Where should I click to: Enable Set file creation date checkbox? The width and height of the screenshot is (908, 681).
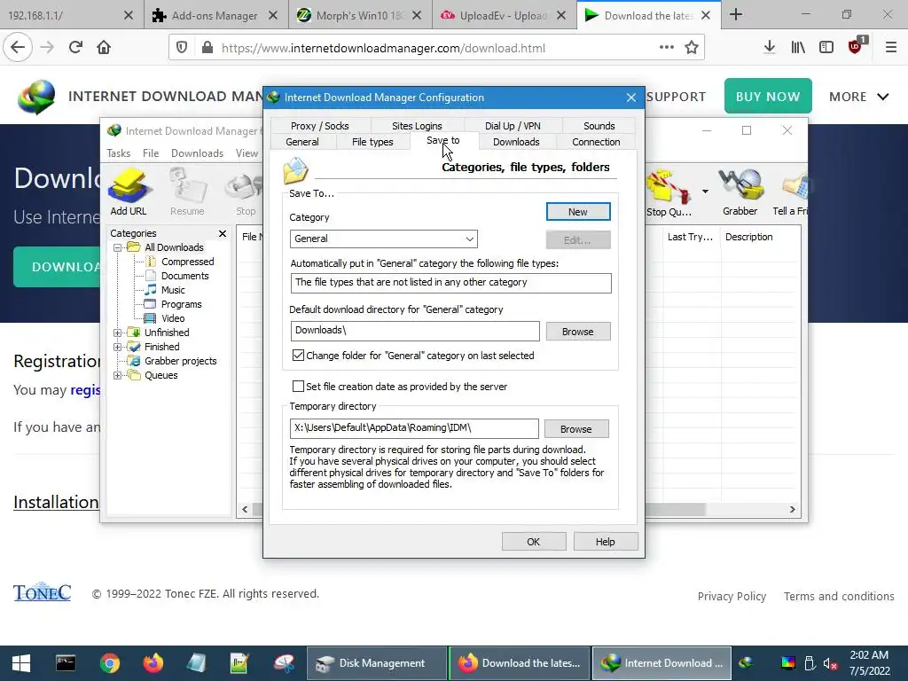pos(298,387)
